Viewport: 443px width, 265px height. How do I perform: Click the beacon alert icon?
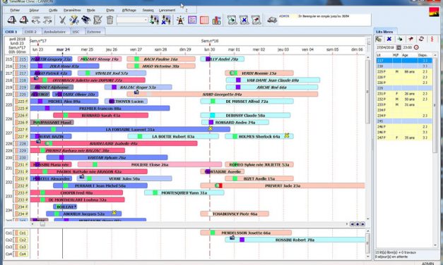coord(180,20)
